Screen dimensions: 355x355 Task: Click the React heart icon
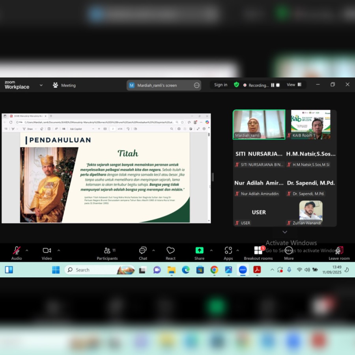tap(170, 251)
